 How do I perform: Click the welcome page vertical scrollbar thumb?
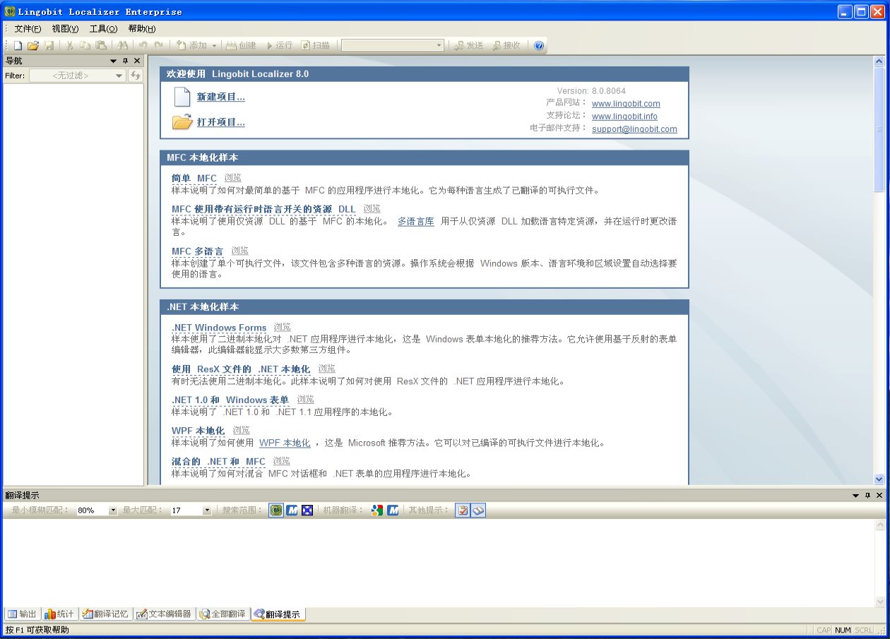point(879,129)
